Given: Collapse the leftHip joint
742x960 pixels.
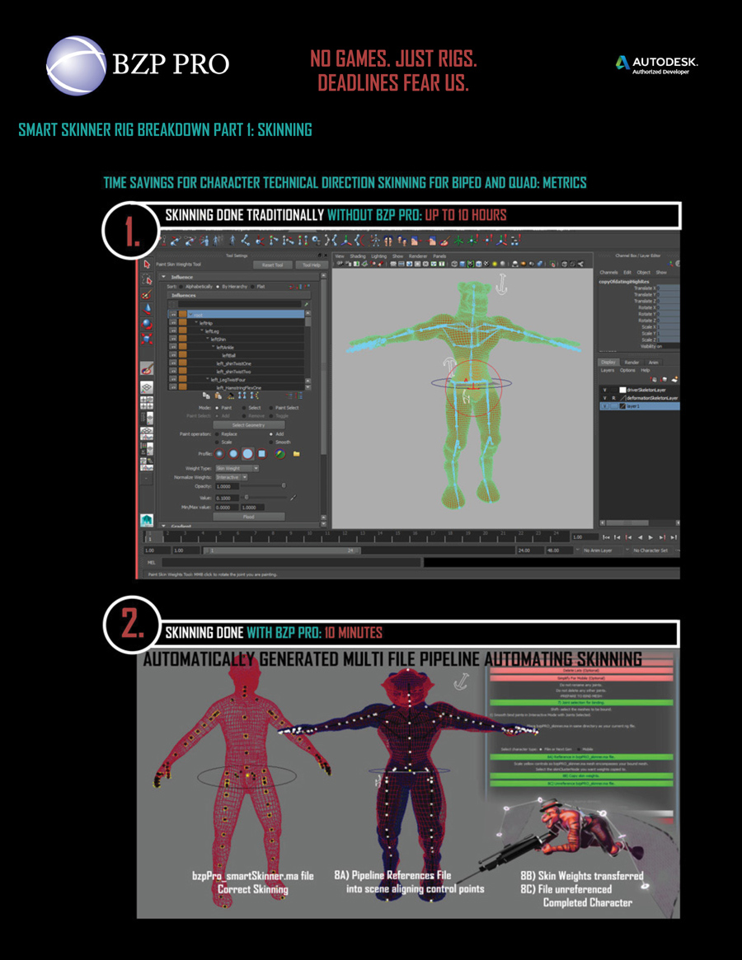Looking at the screenshot, I should click(197, 323).
